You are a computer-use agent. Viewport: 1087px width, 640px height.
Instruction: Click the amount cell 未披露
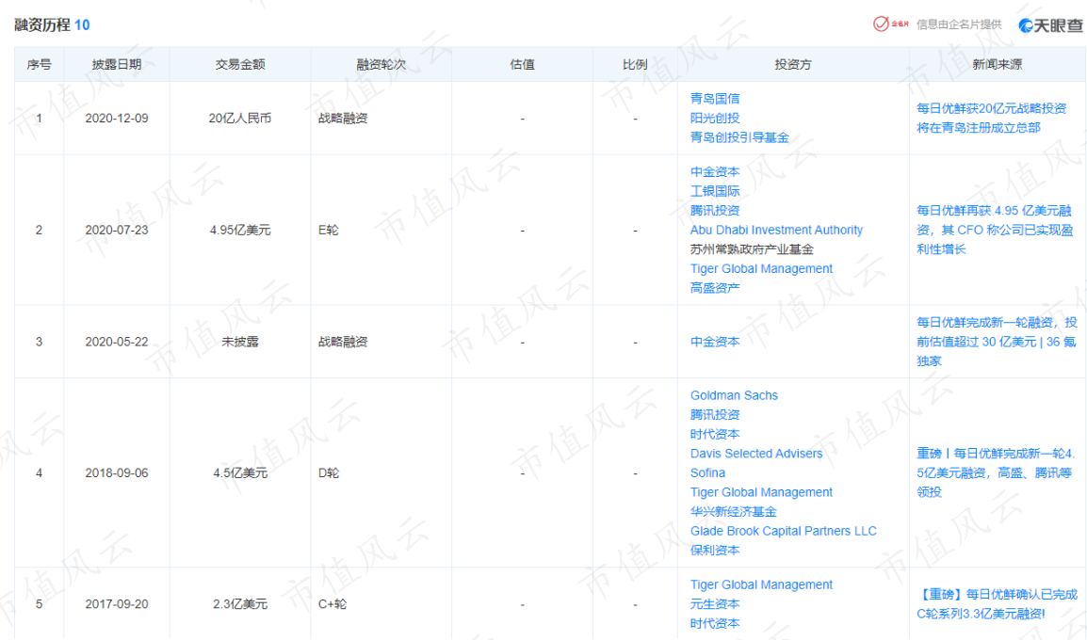[x=240, y=343]
